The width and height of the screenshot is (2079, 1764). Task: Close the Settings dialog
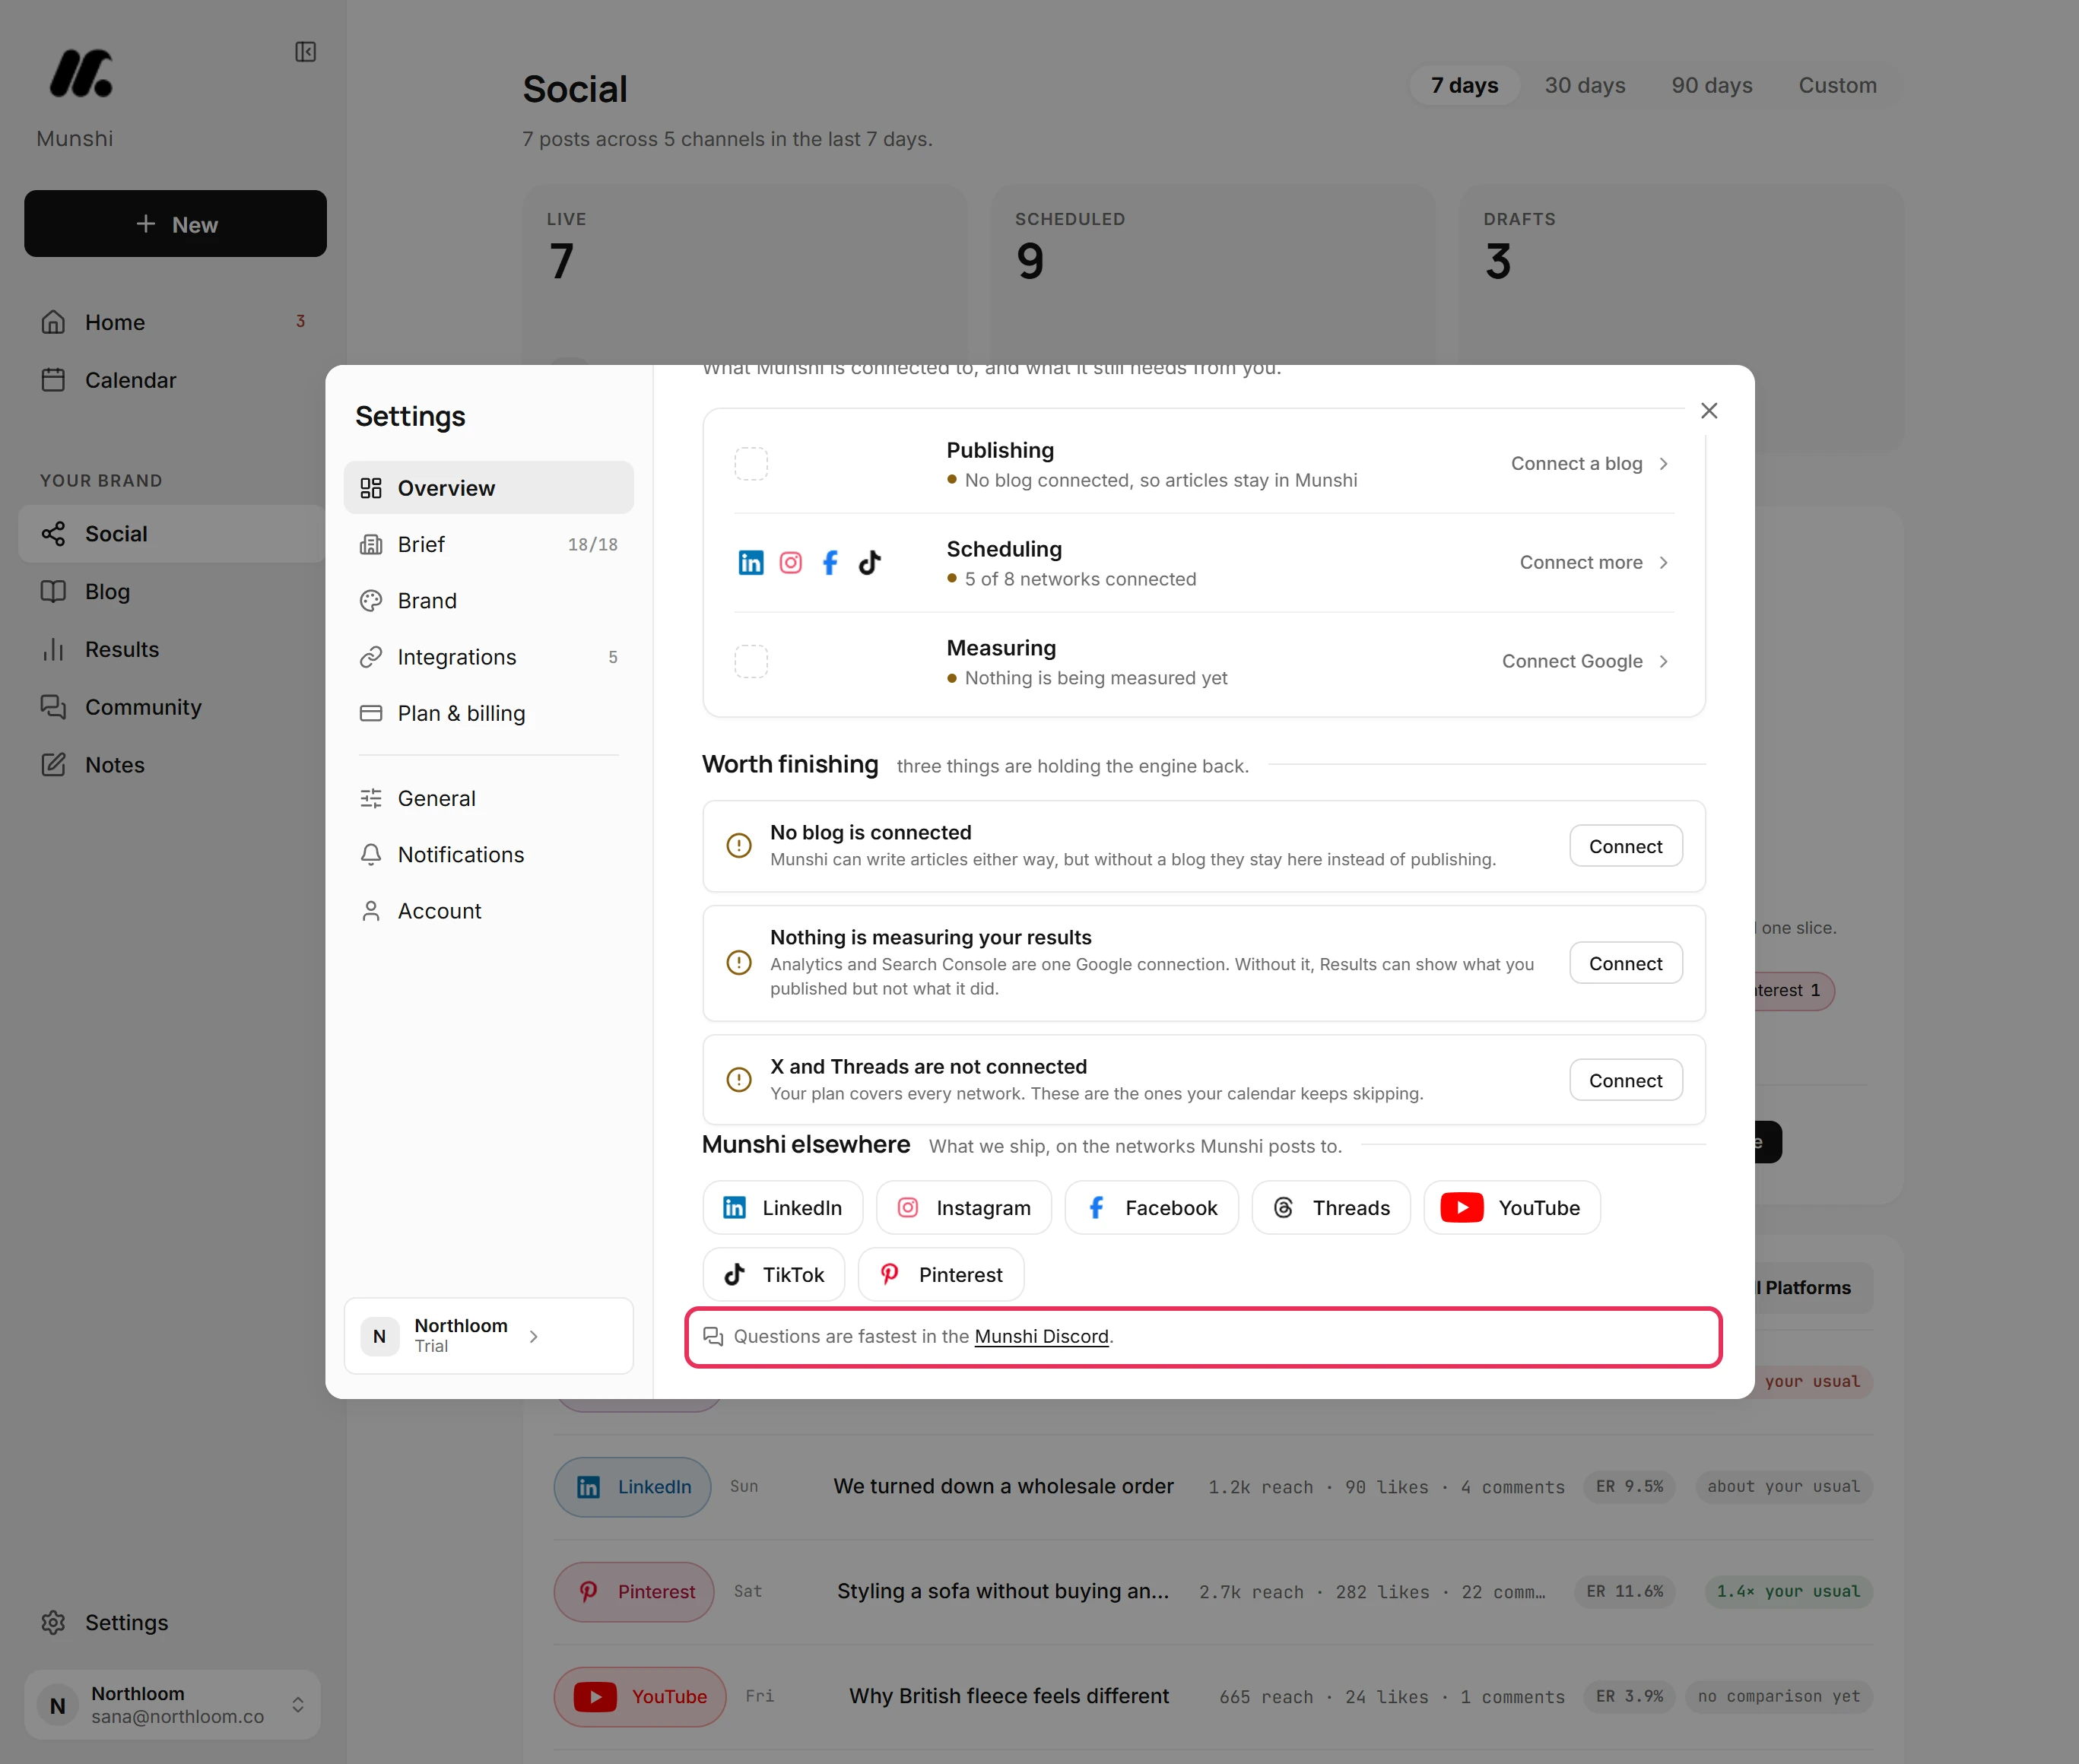(x=1709, y=411)
